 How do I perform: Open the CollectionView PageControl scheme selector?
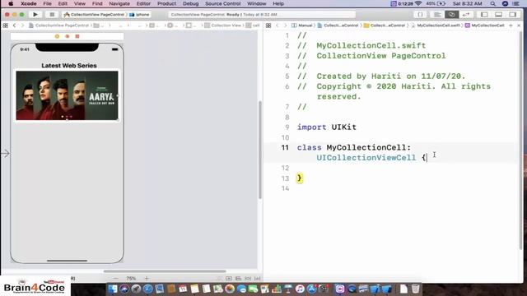click(95, 15)
